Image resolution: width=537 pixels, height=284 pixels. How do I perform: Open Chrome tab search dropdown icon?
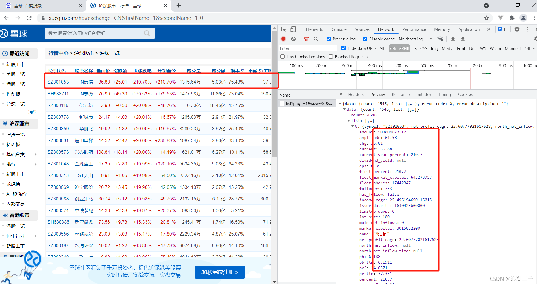486,5
